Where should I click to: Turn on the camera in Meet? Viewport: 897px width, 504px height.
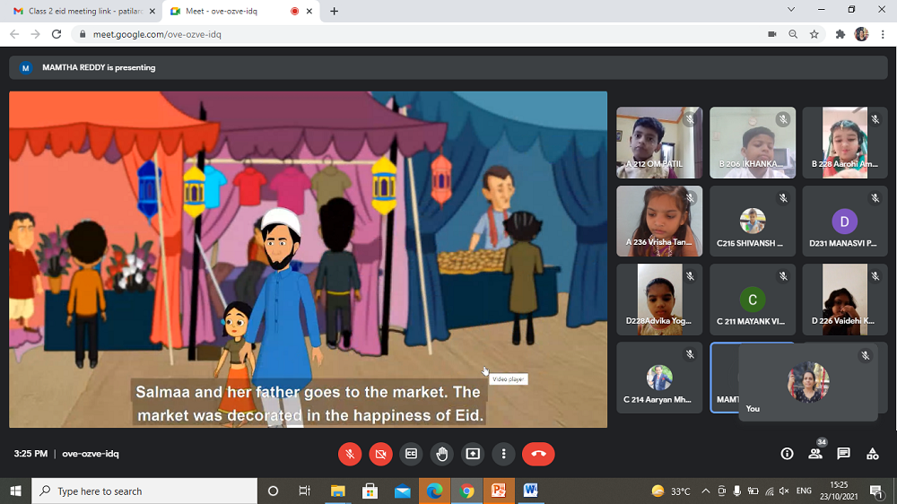tap(380, 454)
